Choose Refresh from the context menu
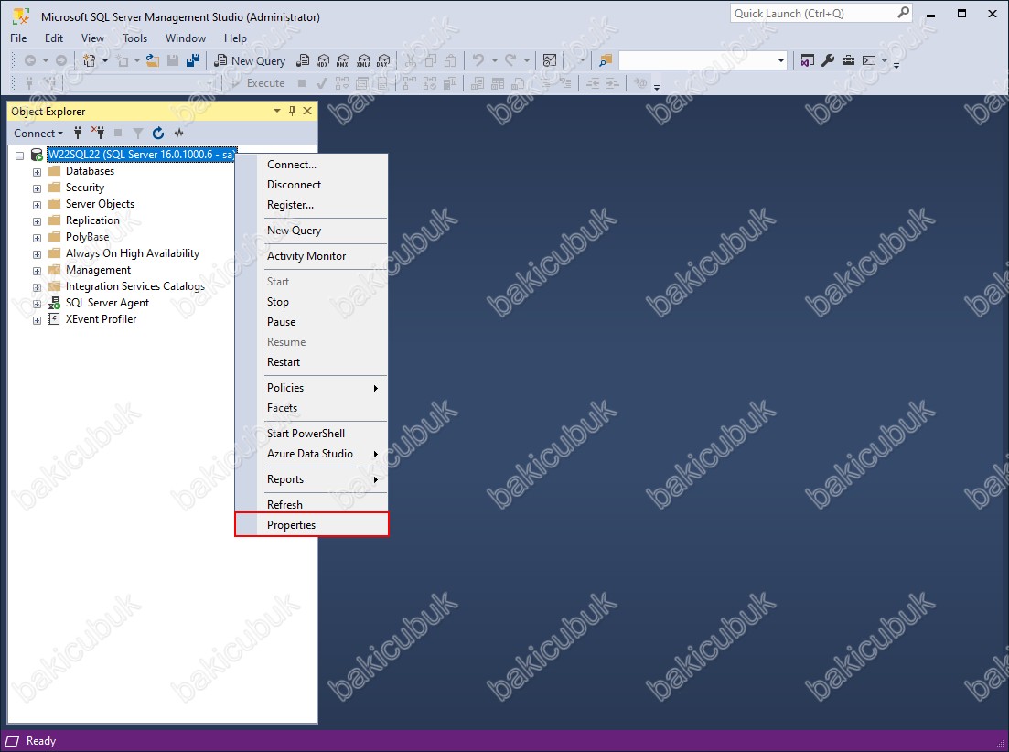Image resolution: width=1009 pixels, height=752 pixels. [311, 505]
